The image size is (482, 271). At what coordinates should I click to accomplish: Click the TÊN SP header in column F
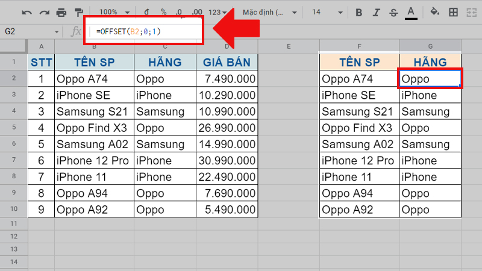[x=359, y=62]
